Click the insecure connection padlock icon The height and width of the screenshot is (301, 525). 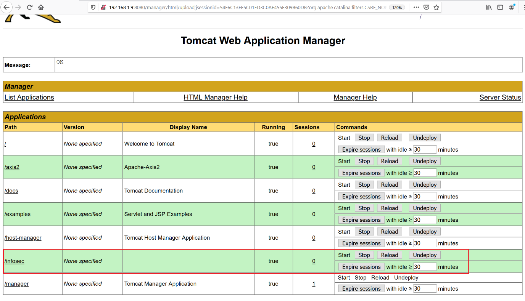pyautogui.click(x=103, y=7)
